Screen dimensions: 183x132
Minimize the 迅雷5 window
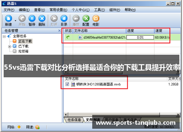tap(168, 4)
